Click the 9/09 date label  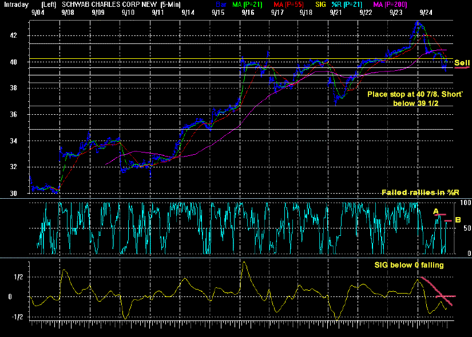coord(98,13)
